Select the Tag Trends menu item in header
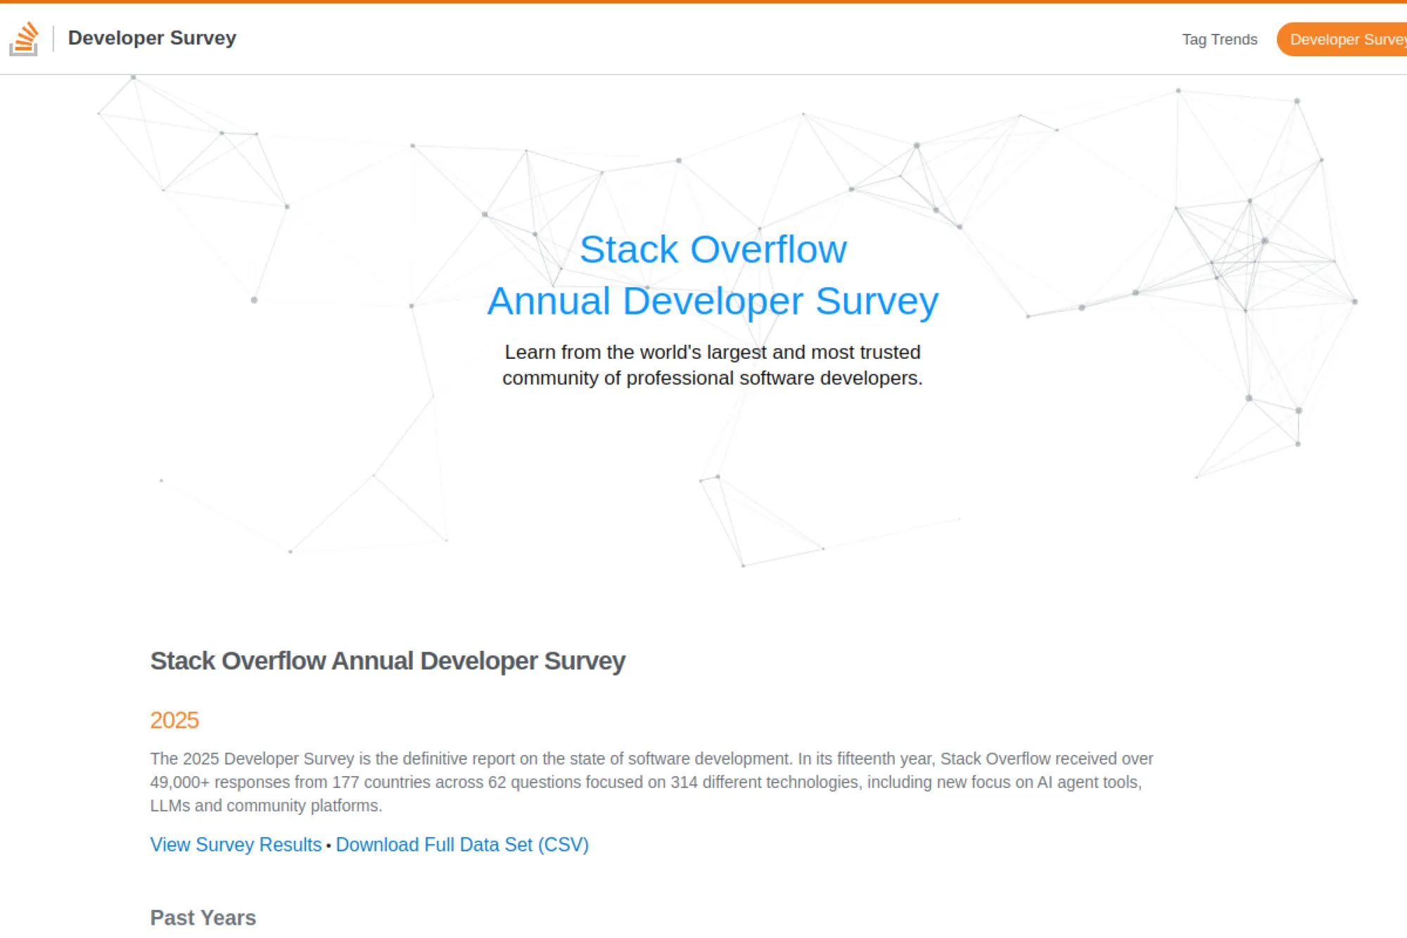Viewport: 1407px width, 938px height. pyautogui.click(x=1219, y=39)
